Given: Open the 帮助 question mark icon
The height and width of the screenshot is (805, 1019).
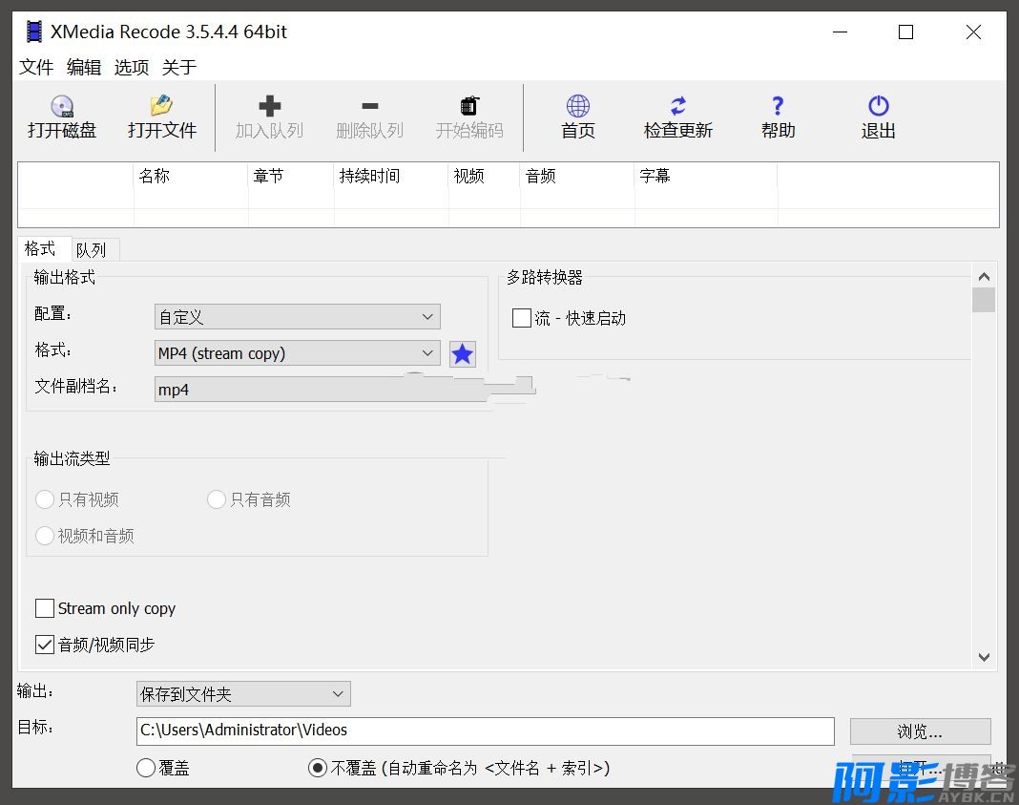Looking at the screenshot, I should pos(778,106).
